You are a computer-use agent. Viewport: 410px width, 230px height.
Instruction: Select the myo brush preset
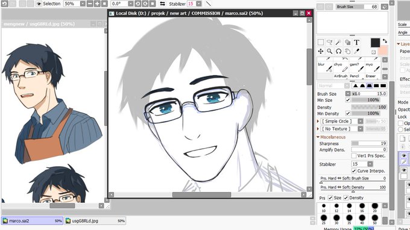(373, 67)
